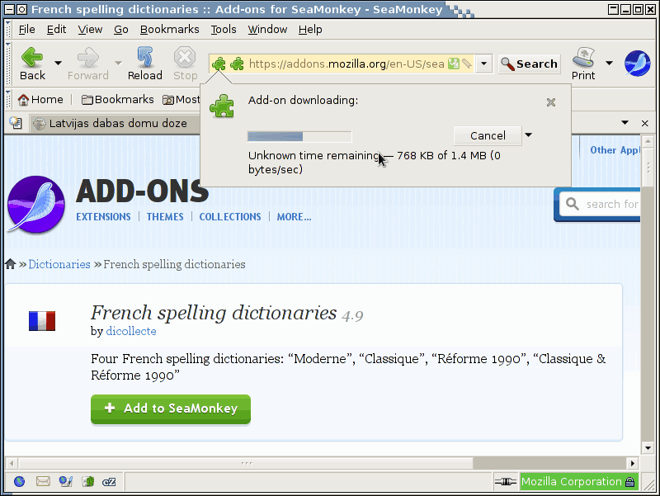This screenshot has width=660, height=496.
Task: Open the Bookmarks menu
Action: [170, 30]
